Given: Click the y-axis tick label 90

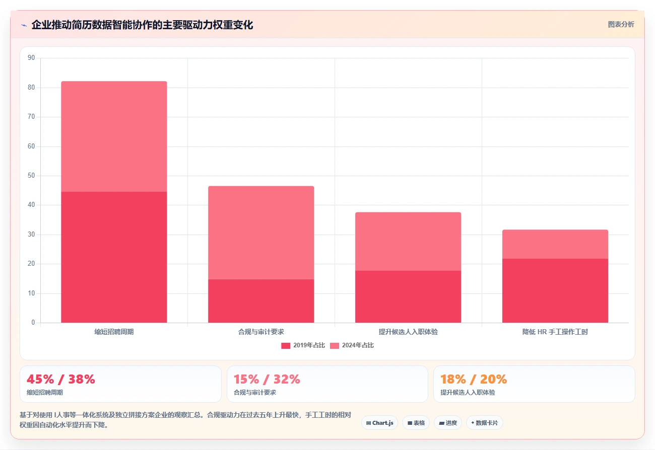Looking at the screenshot, I should click(x=31, y=58).
